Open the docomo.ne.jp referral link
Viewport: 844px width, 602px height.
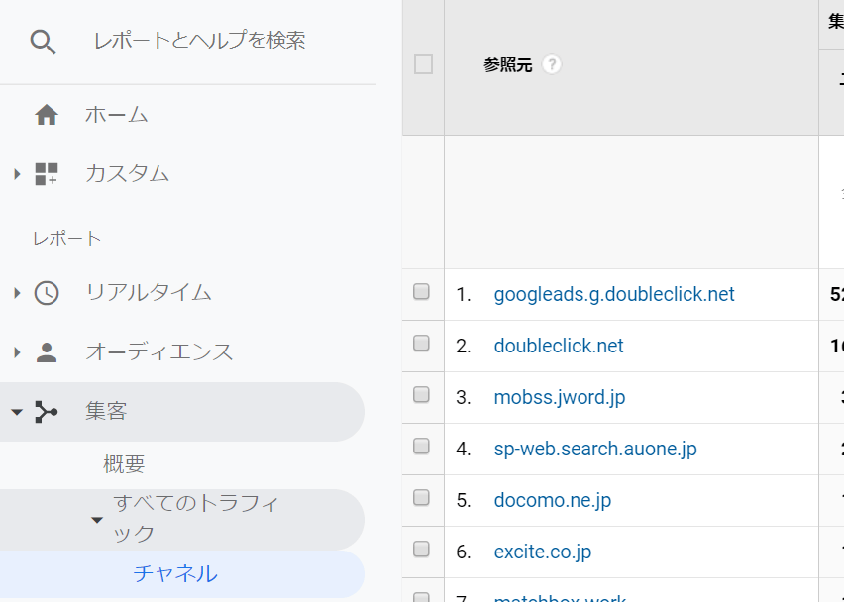coord(553,501)
